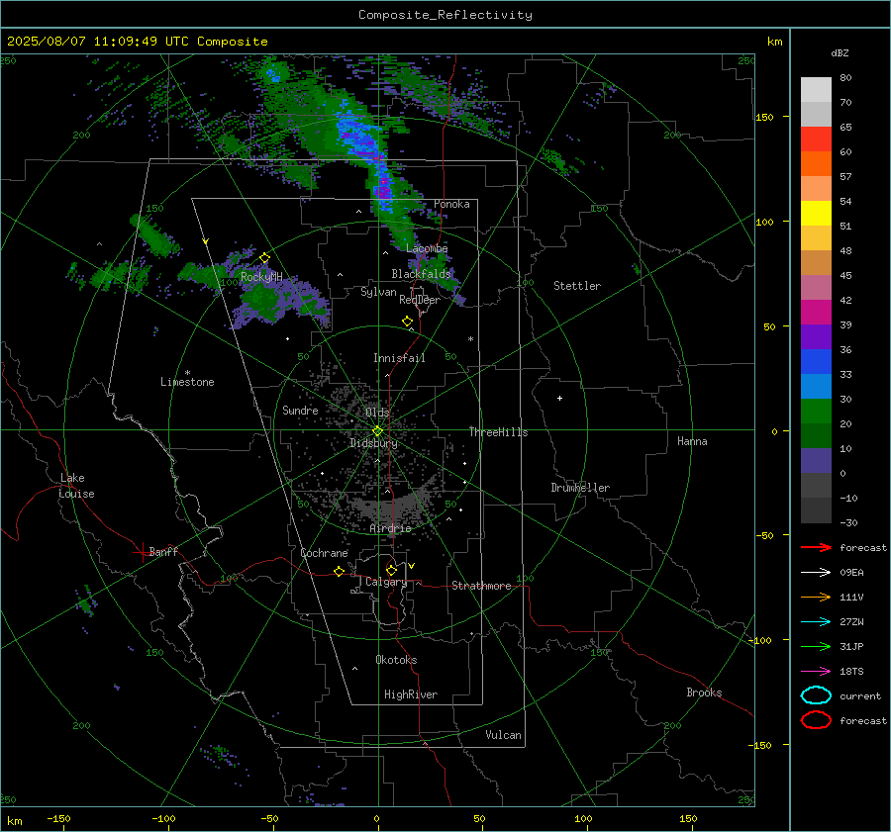Click the asterisk marker above Limestone
This screenshot has height=832, width=891.
[187, 373]
